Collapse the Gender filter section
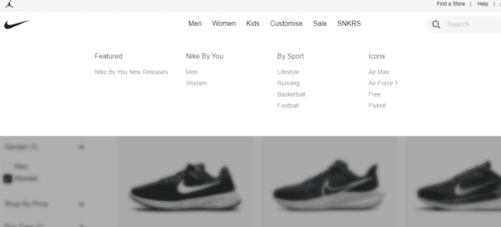Image resolution: width=501 pixels, height=227 pixels. [82, 147]
